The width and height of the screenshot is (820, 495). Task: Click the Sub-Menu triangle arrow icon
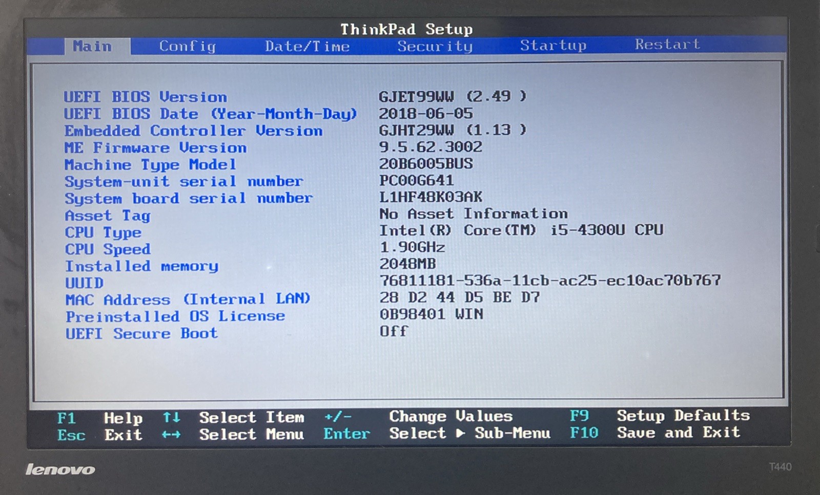coord(460,433)
